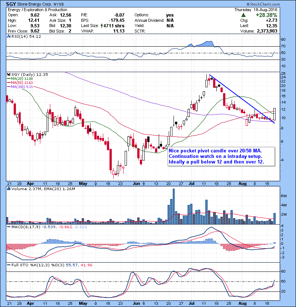Click the +28.38% percent change value

click(x=266, y=15)
